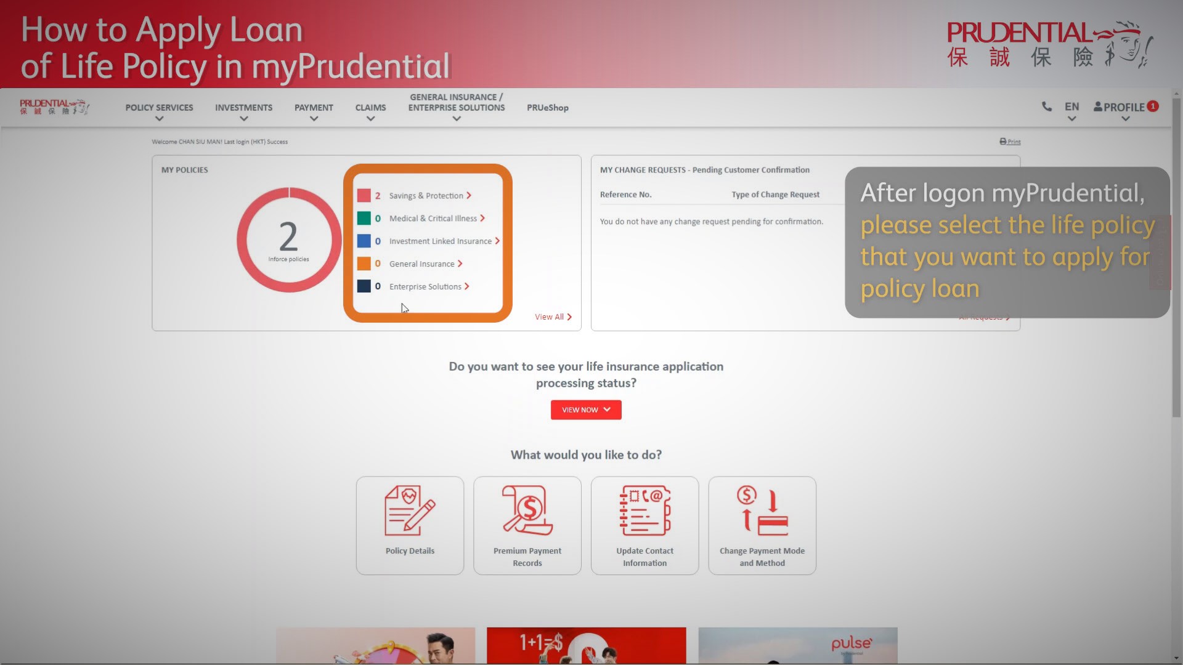
Task: Click Change Payment Mode and Method label
Action: coord(762,557)
